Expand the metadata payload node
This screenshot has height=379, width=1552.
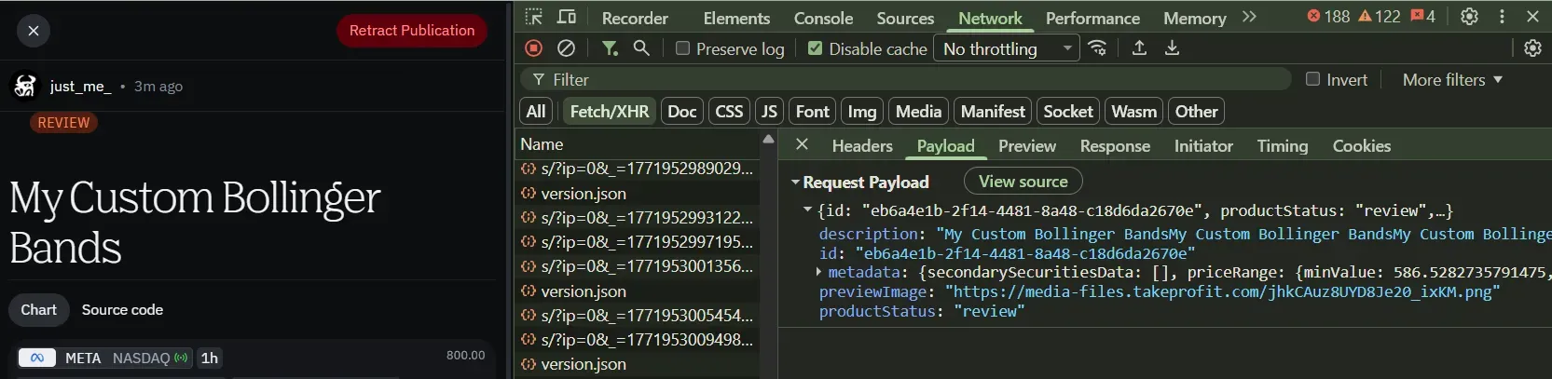819,272
